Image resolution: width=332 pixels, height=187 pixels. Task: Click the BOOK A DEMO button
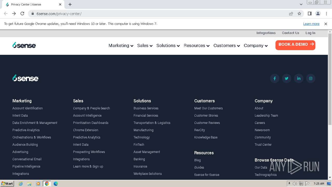tap(295, 45)
